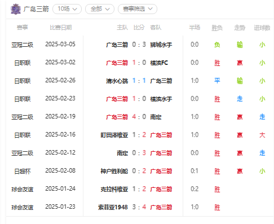Click the 平 result in the 2025-02-26 row
This screenshot has height=224, width=274.
[x=217, y=81]
